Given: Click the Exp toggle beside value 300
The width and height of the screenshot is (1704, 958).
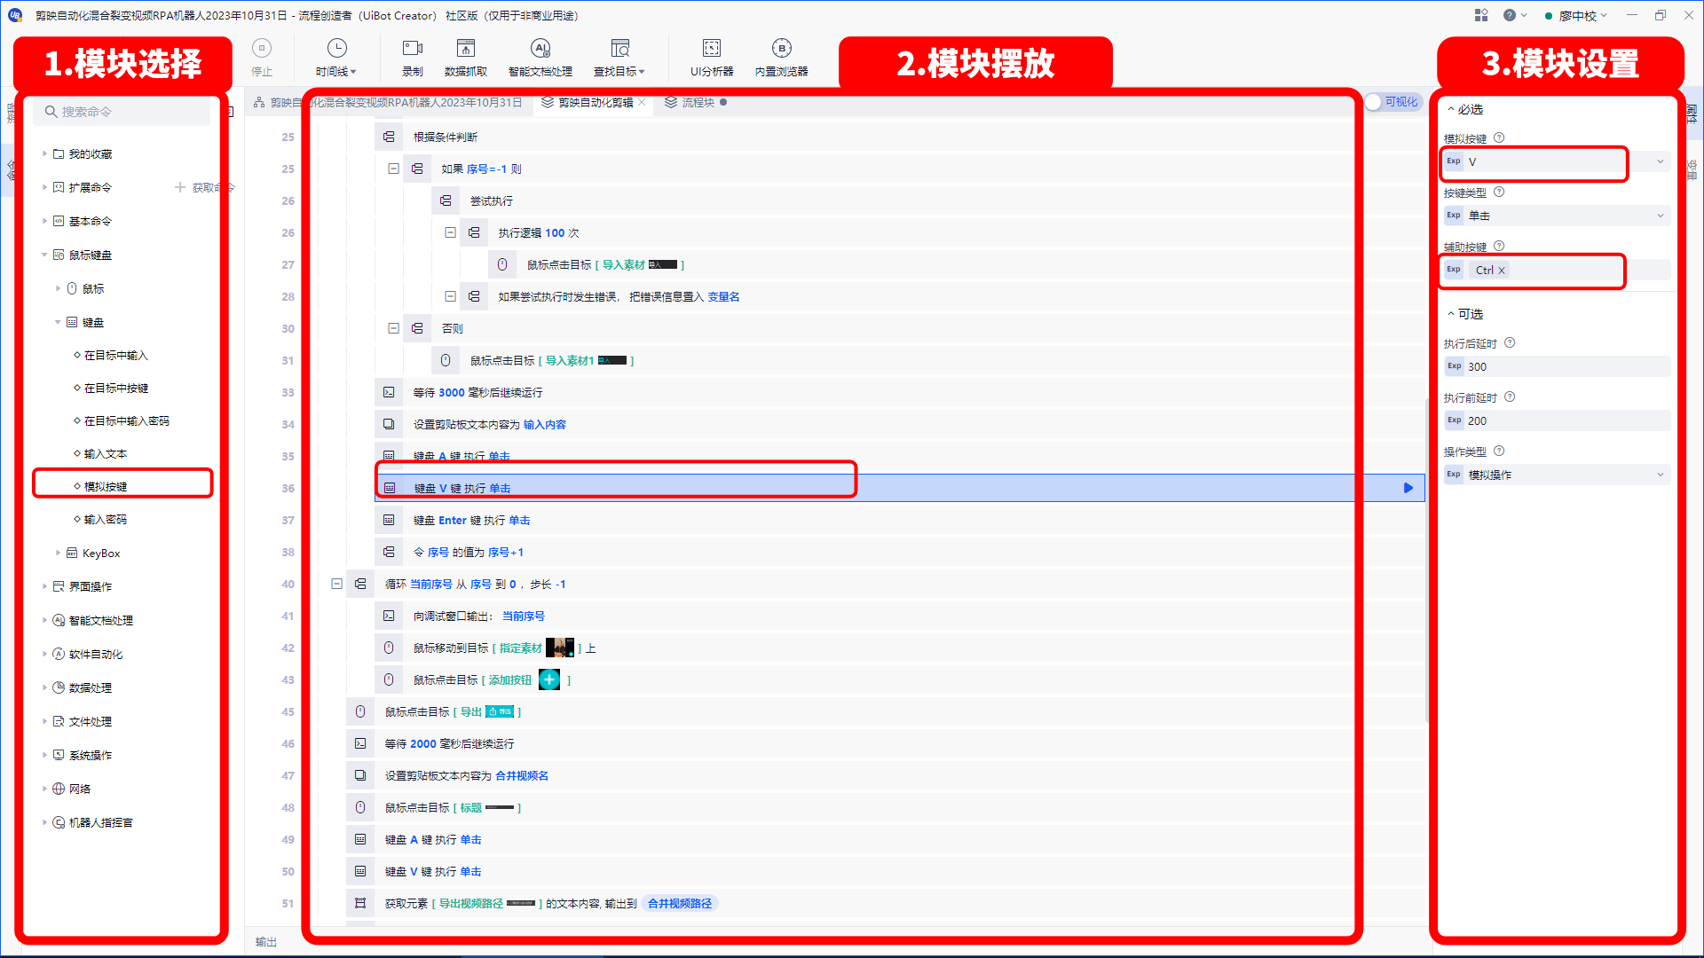Looking at the screenshot, I should (x=1454, y=366).
